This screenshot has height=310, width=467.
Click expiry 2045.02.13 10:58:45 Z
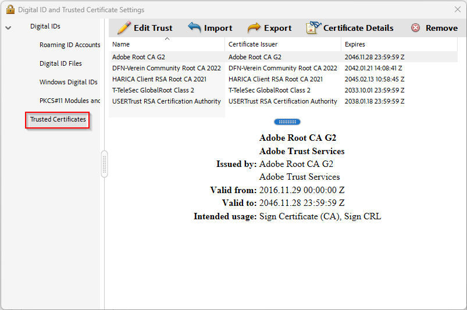tap(375, 79)
